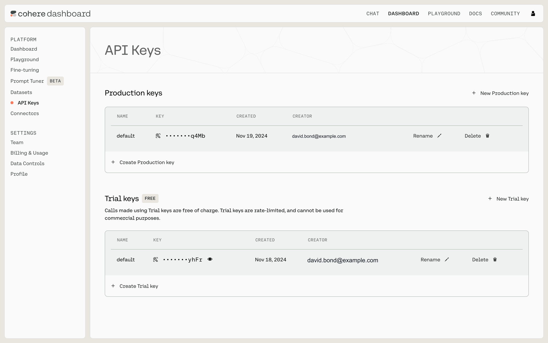The image size is (548, 343).
Task: Click plus icon beside New Trial key
Action: [490, 198]
